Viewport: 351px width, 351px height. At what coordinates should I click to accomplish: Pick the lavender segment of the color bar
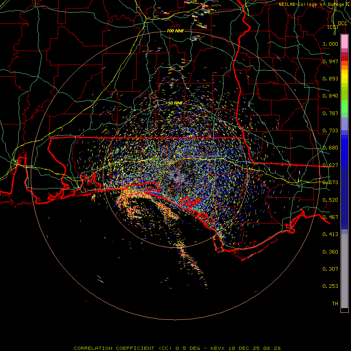click(x=344, y=124)
